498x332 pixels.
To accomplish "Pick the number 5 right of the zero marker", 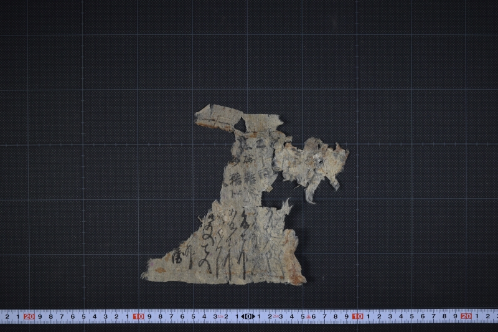I will pyautogui.click(x=303, y=316).
